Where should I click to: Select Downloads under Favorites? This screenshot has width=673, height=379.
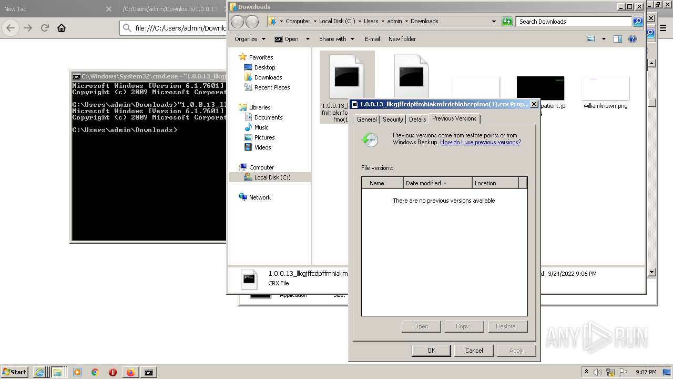[268, 77]
